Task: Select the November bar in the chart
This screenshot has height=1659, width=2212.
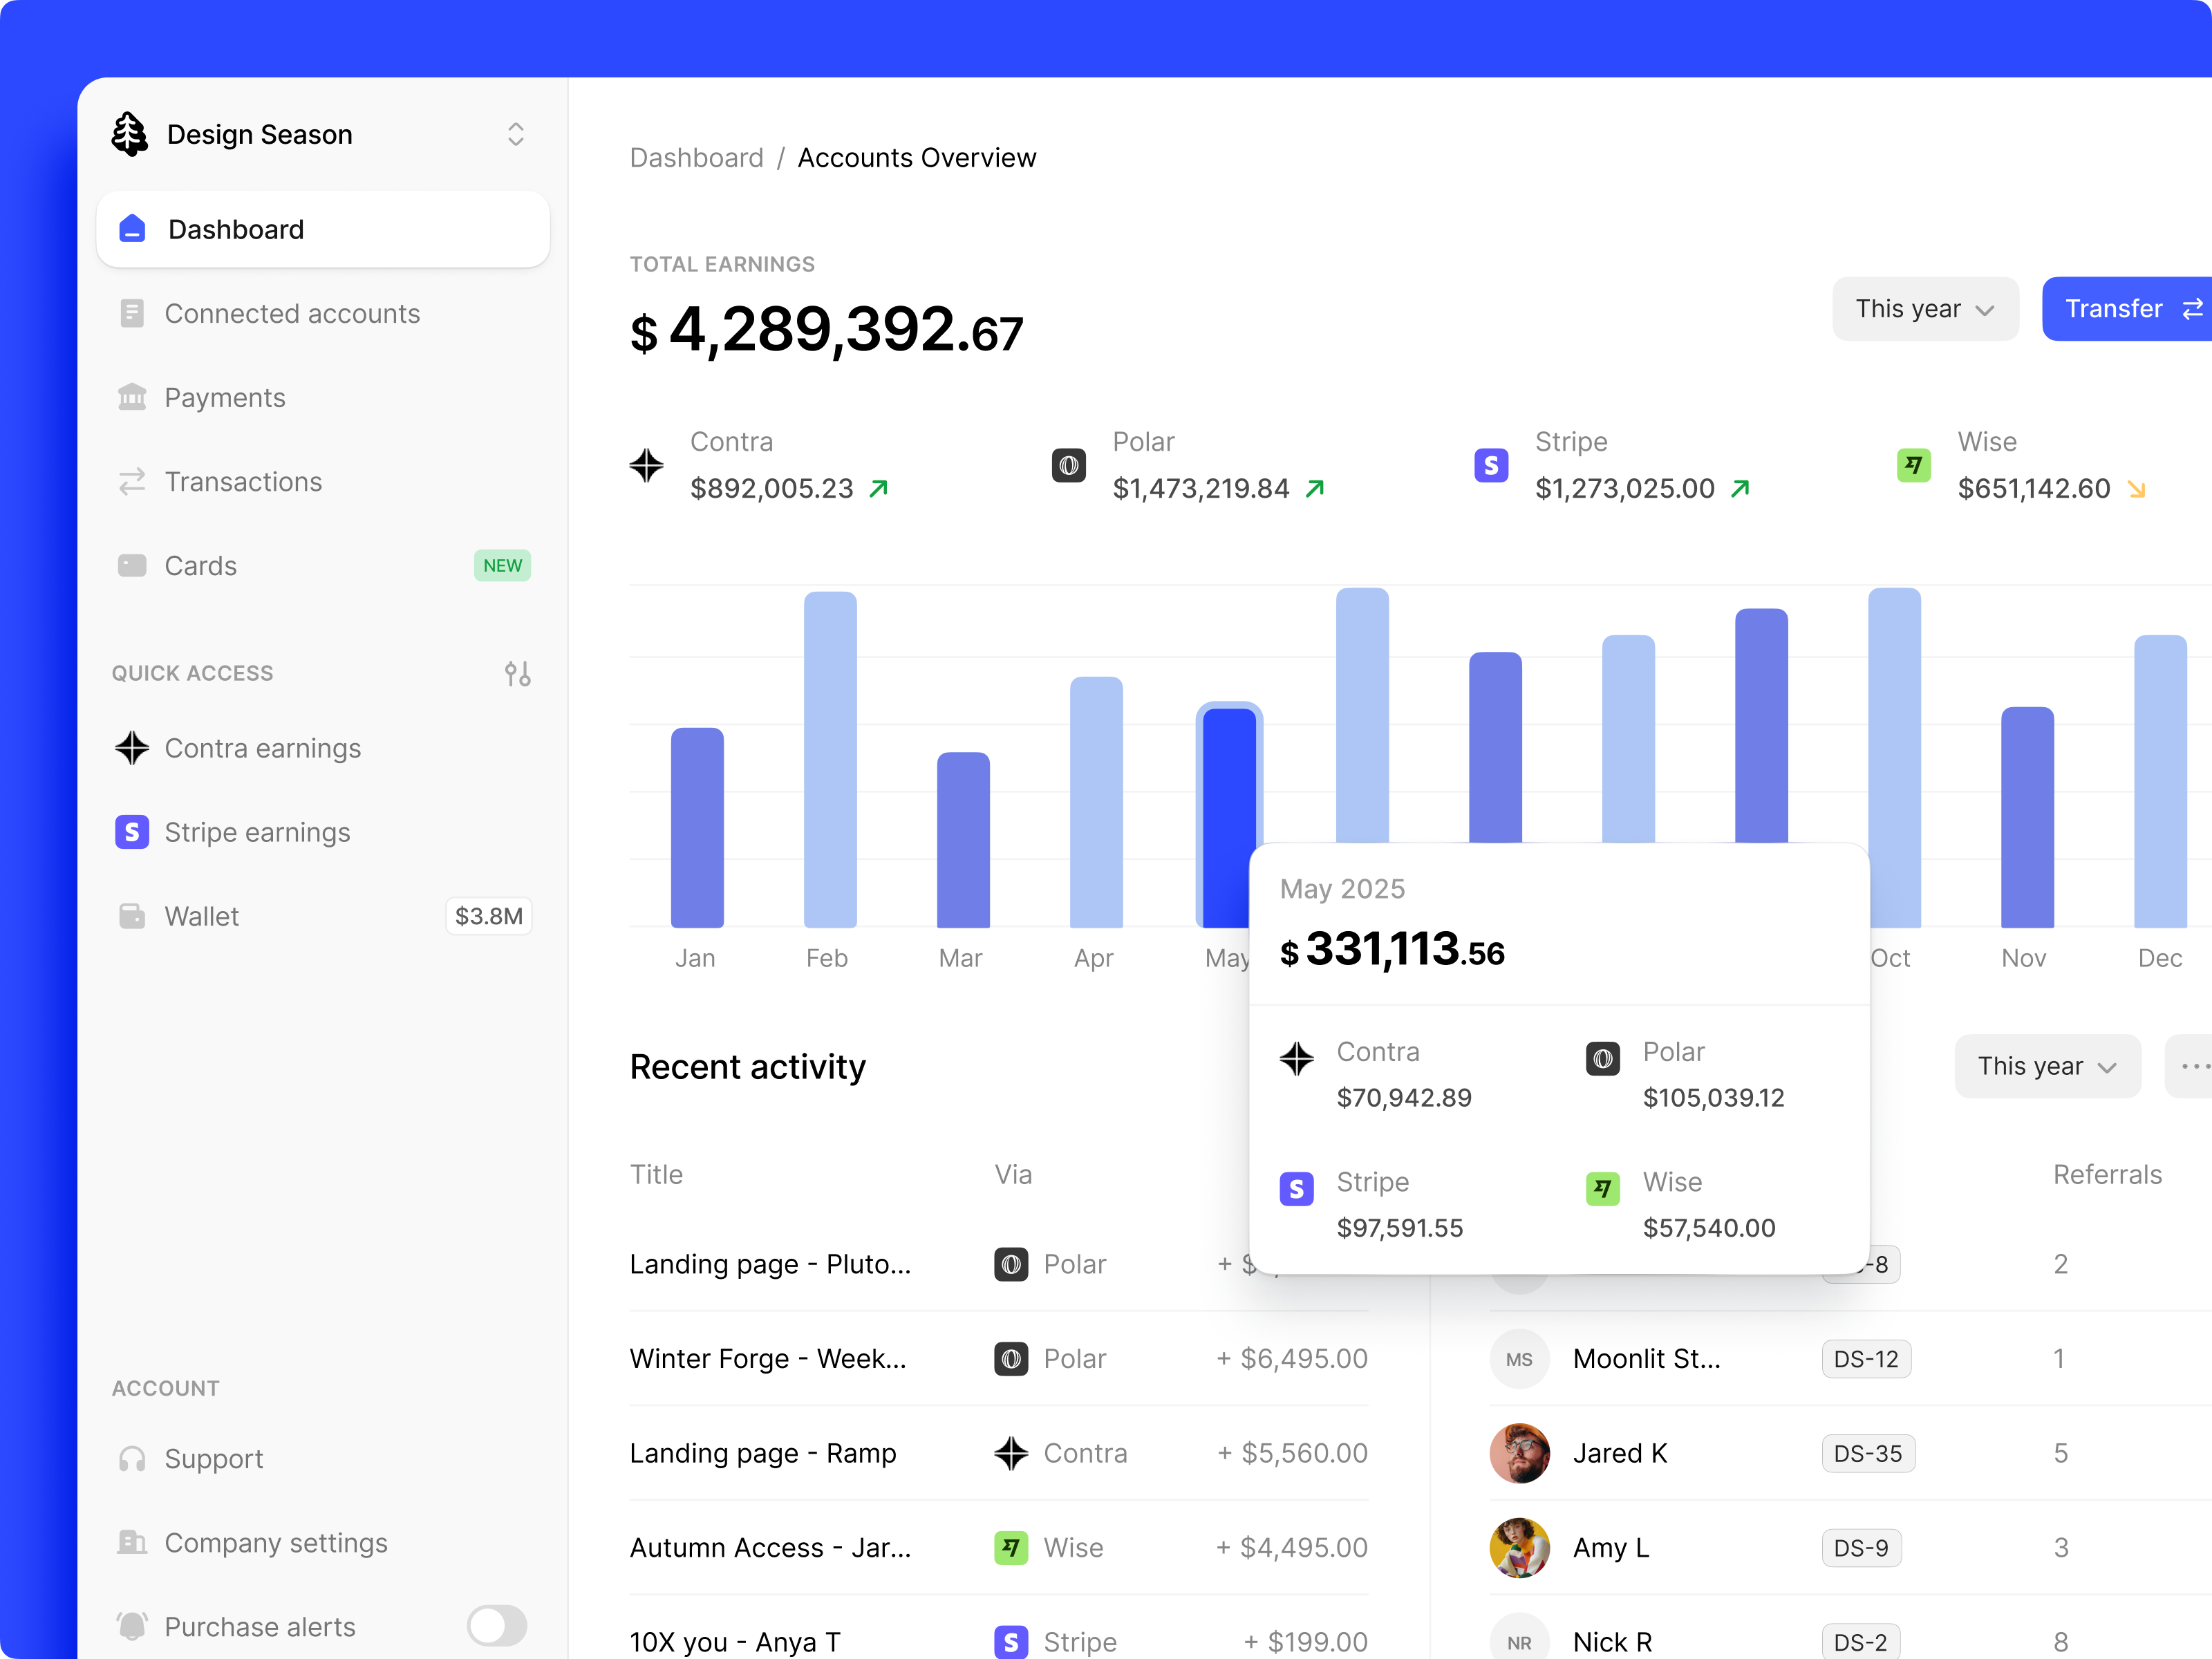Action: tap(2027, 817)
